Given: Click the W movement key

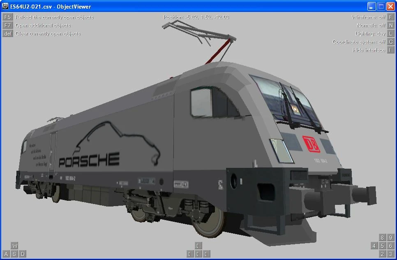Looking at the screenshot, I should (15, 246).
